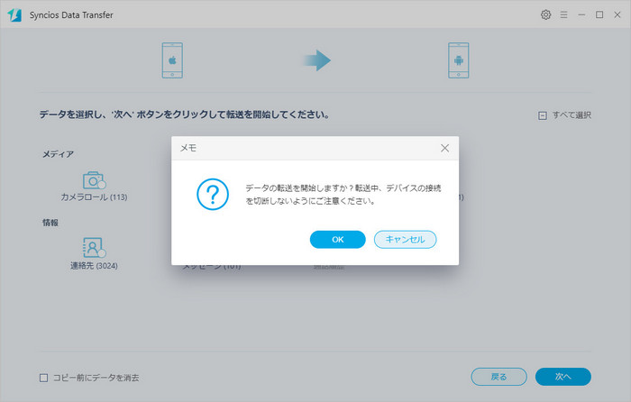
Task: Click the blue question mark icon
Action: [213, 195]
